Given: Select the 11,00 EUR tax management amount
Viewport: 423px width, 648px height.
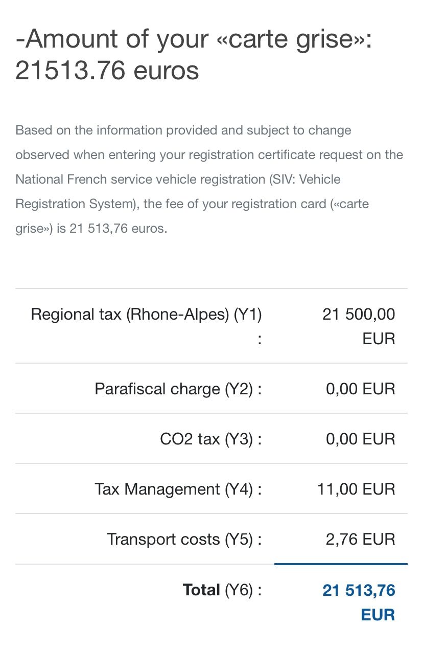Looking at the screenshot, I should coord(357,489).
